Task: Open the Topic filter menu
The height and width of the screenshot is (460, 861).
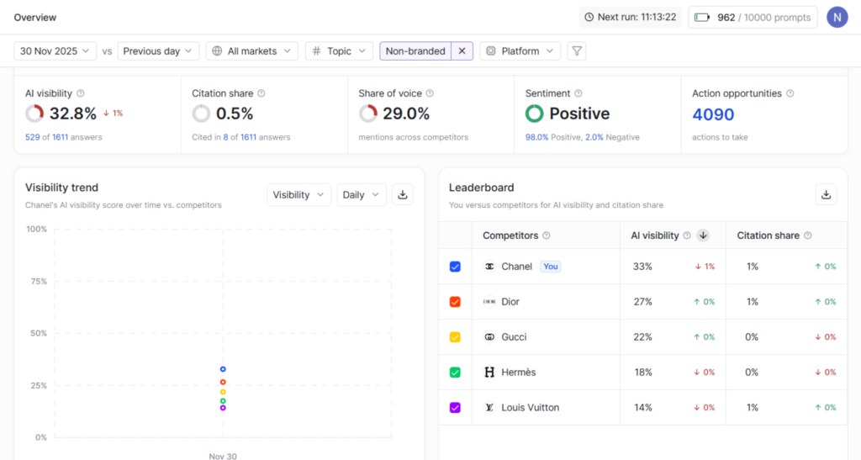Action: coord(339,51)
